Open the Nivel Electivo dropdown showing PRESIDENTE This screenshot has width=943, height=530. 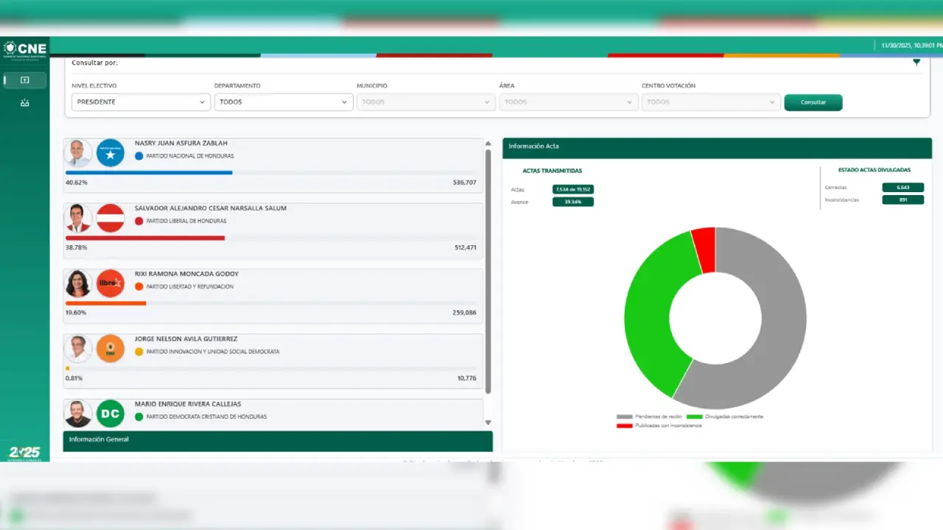pos(141,102)
